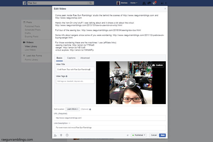213x142 pixels.
Task: Open the Published status dropdown
Action: pyautogui.click(x=139, y=135)
